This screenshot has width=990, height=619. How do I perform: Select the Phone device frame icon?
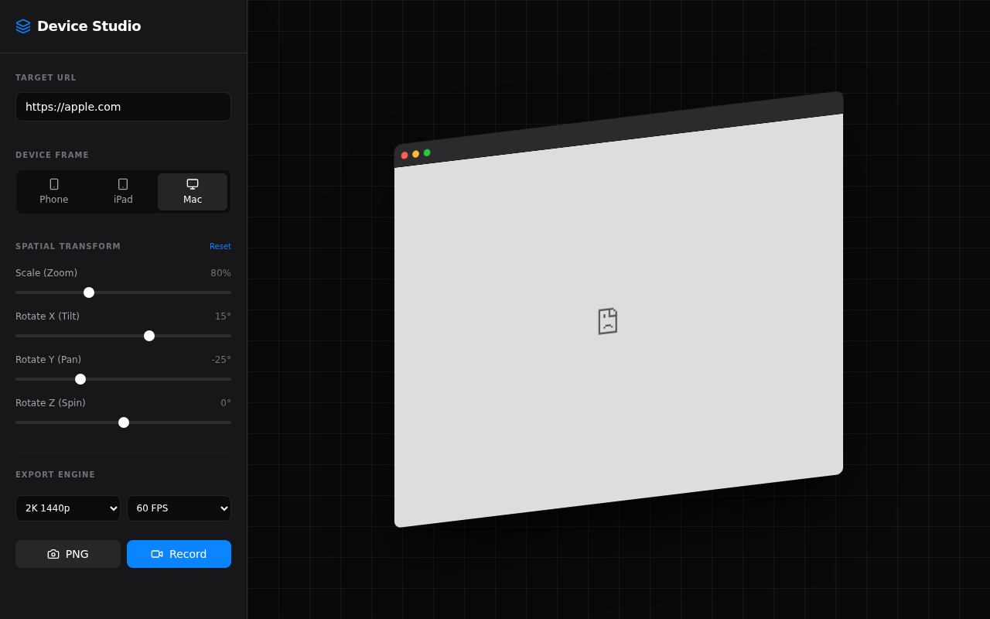tap(54, 183)
